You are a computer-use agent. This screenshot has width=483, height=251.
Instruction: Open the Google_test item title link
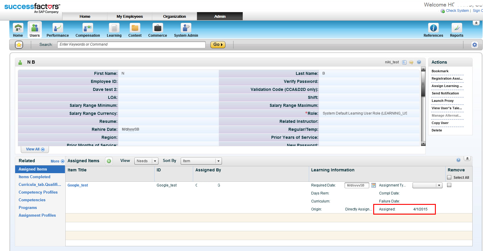point(78,185)
